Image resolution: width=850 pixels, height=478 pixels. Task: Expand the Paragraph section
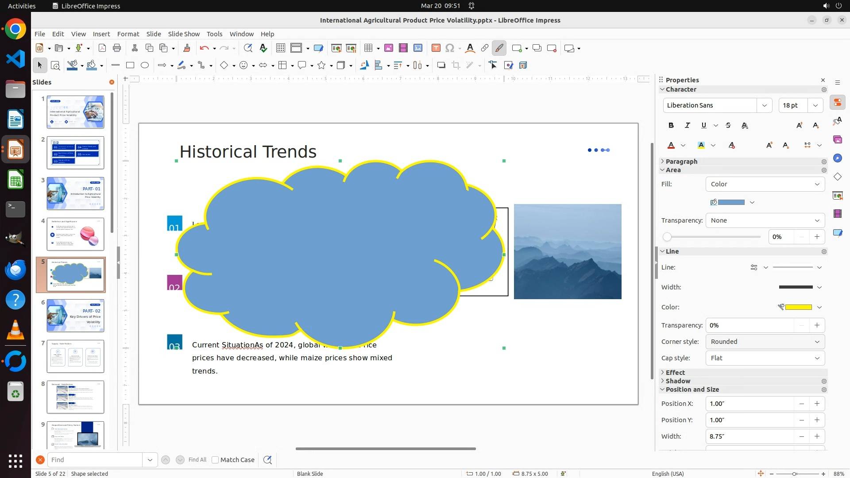tap(681, 162)
